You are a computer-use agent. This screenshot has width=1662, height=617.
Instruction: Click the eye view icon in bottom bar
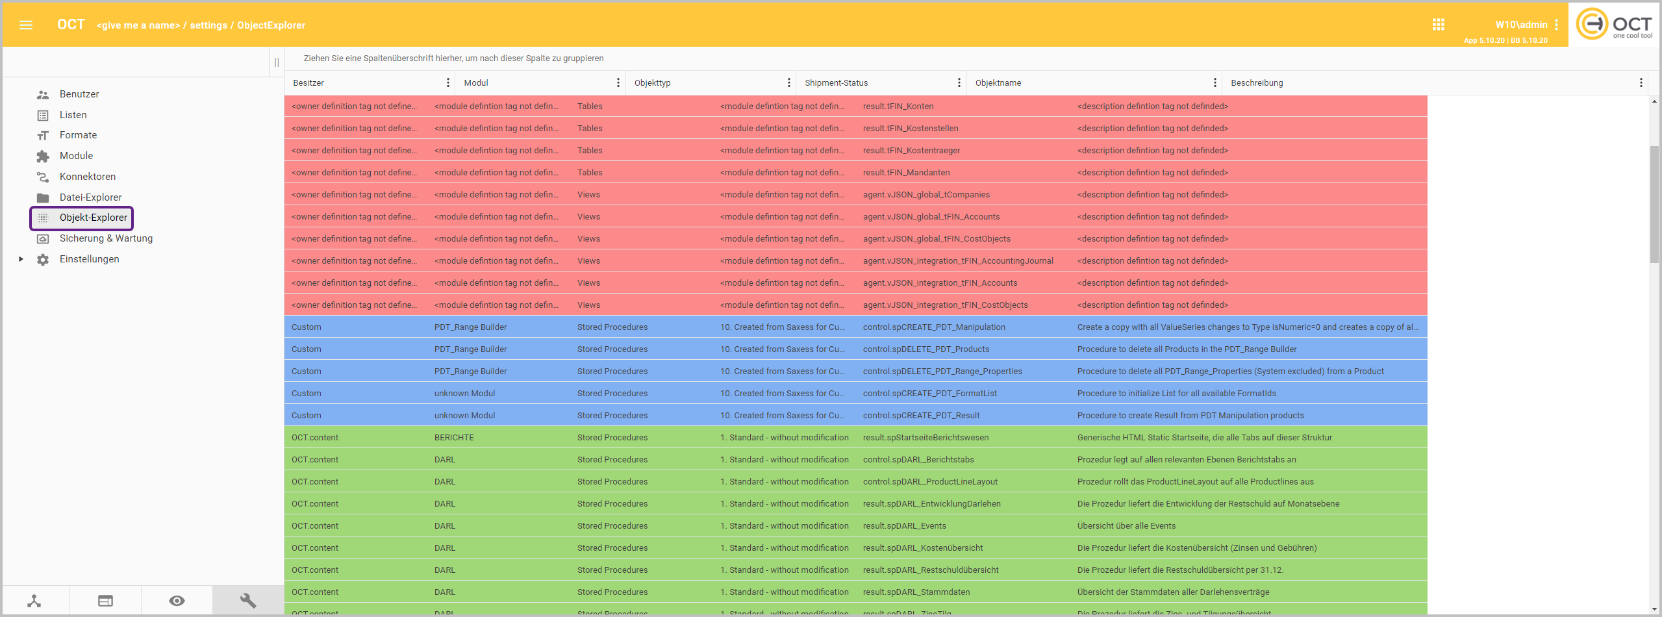point(177,601)
